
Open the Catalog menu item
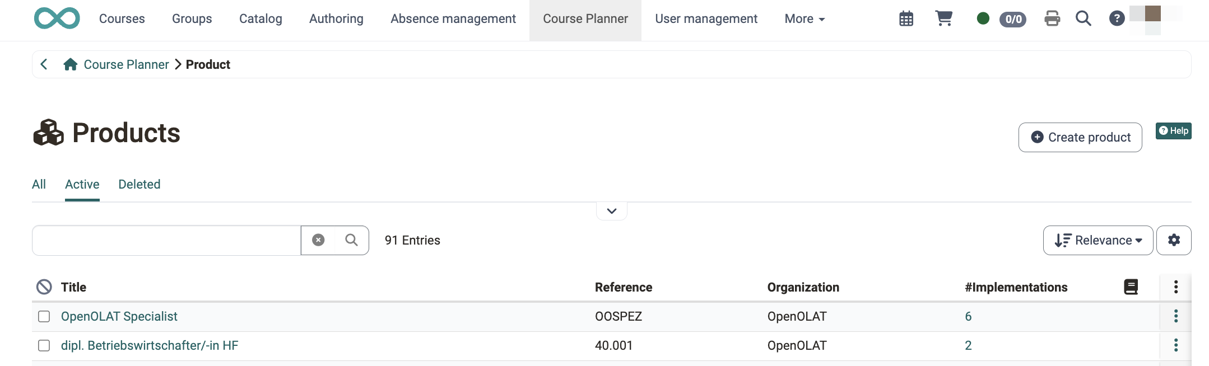point(261,19)
